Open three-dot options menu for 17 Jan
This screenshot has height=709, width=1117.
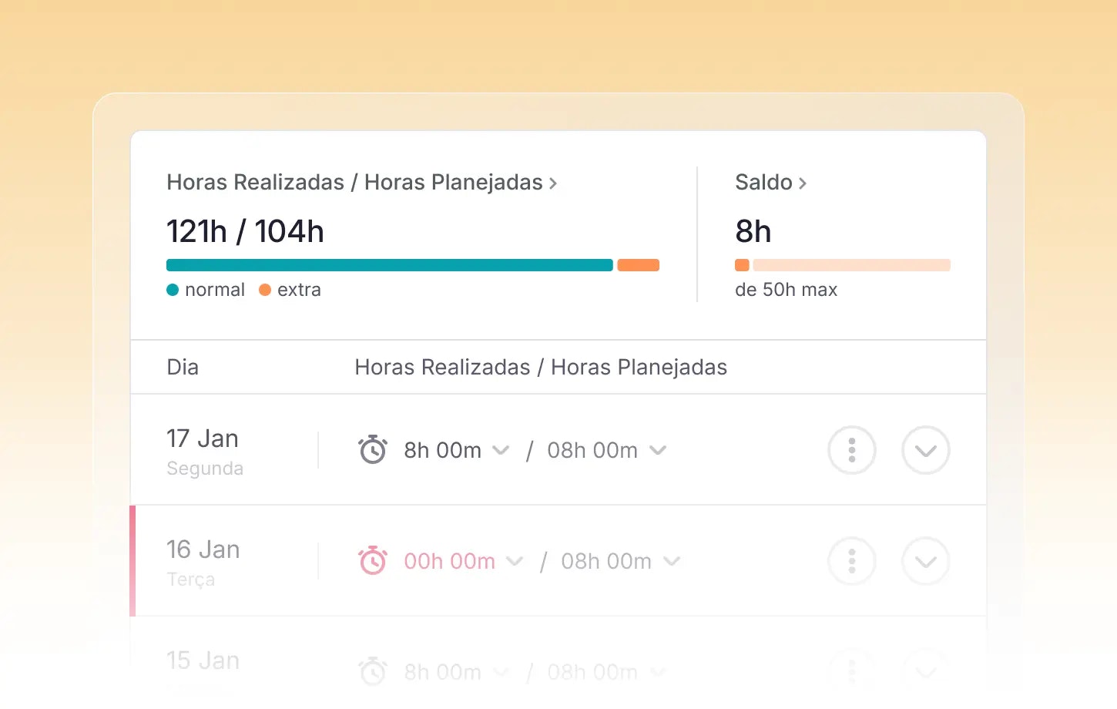851,450
